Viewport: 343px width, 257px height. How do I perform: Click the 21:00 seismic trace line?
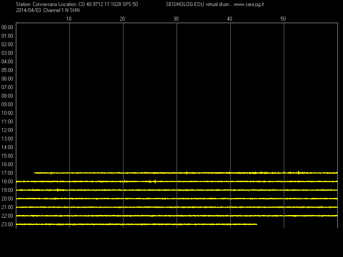[x=177, y=207]
